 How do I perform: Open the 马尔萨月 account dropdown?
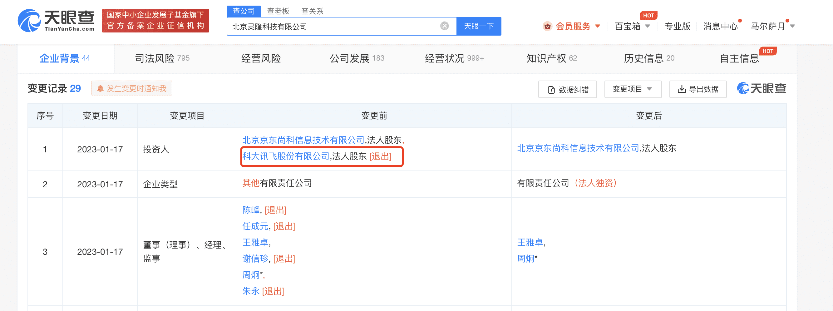tap(772, 26)
